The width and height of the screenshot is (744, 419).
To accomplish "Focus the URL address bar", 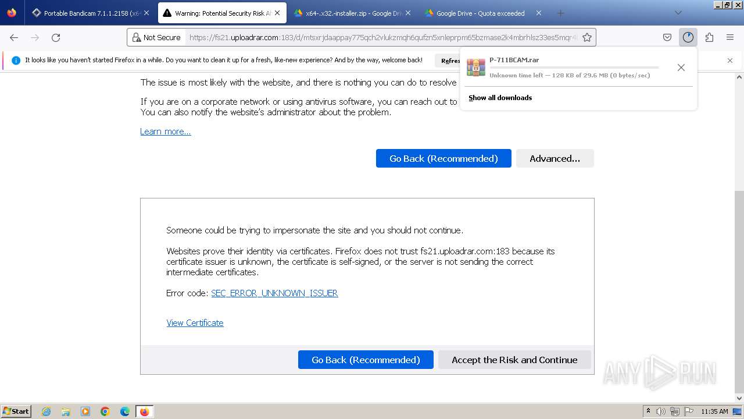I will [x=382, y=37].
